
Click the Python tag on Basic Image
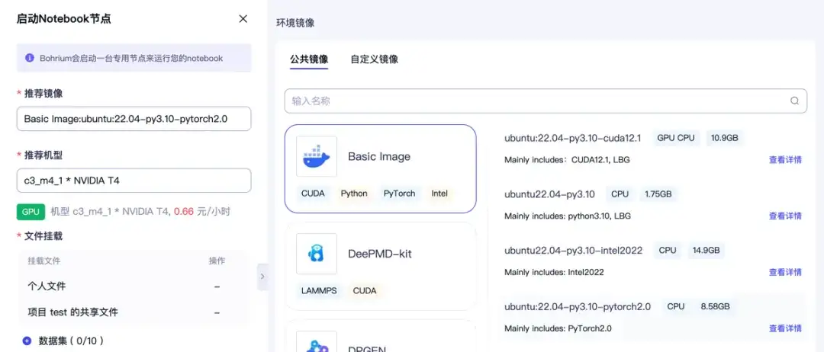pos(354,194)
